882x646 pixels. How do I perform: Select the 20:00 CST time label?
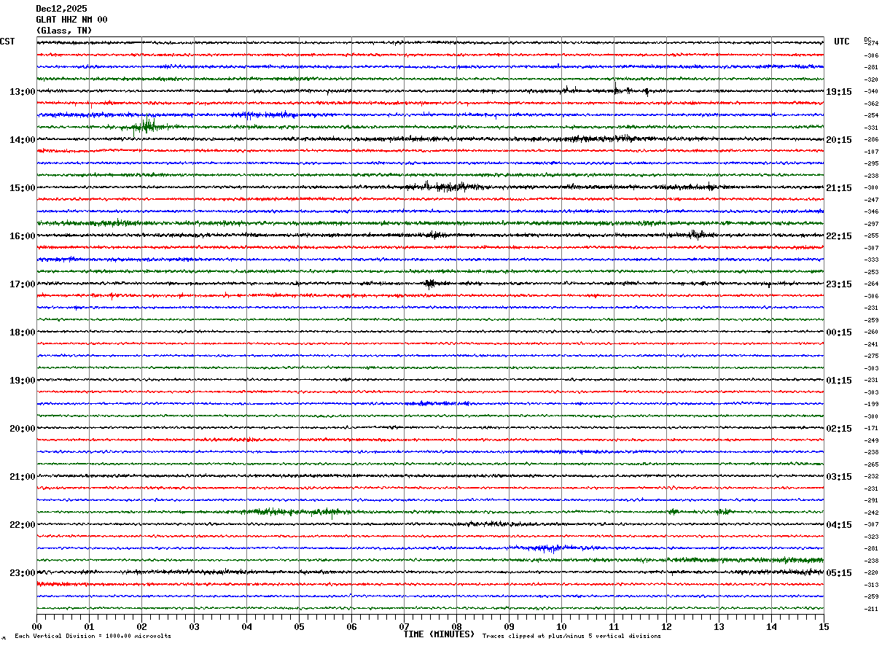pyautogui.click(x=22, y=429)
